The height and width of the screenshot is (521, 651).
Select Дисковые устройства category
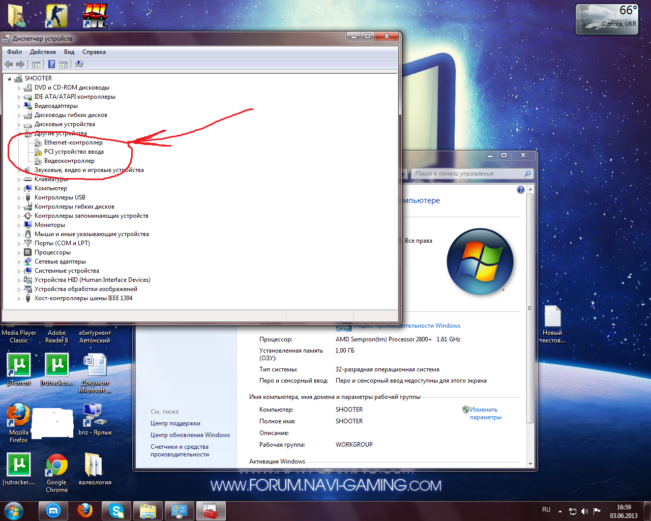click(65, 124)
